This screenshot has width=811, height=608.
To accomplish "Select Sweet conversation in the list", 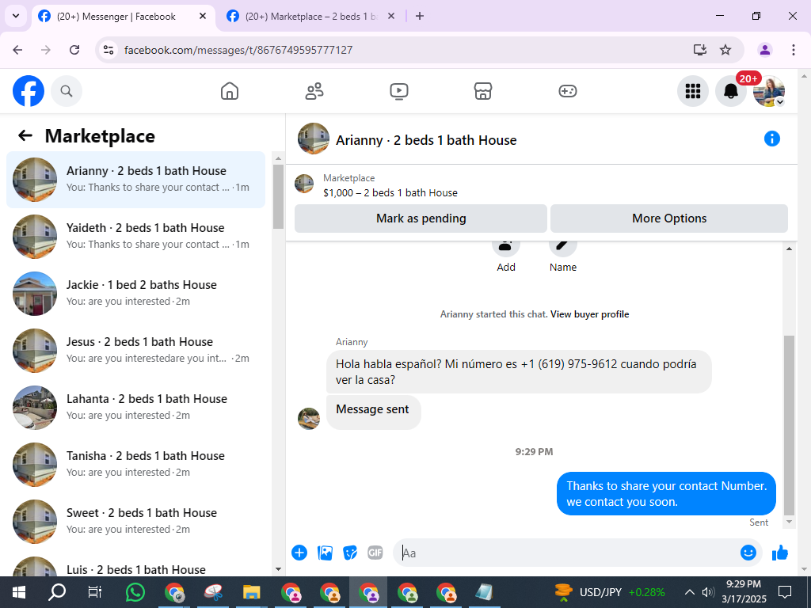I will [135, 521].
